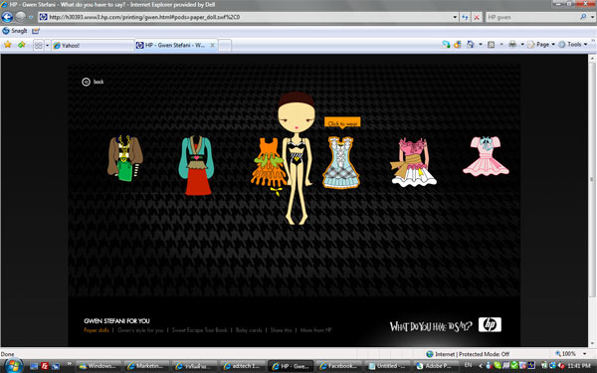This screenshot has height=373, width=597.
Task: Click the blue plaid dress to wear
Action: (340, 162)
